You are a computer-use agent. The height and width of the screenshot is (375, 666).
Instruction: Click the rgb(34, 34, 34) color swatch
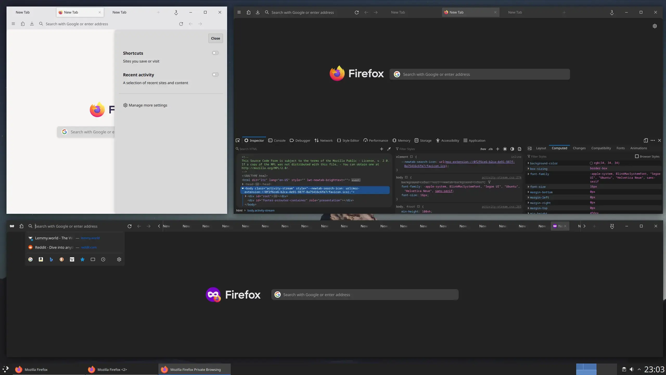click(591, 163)
